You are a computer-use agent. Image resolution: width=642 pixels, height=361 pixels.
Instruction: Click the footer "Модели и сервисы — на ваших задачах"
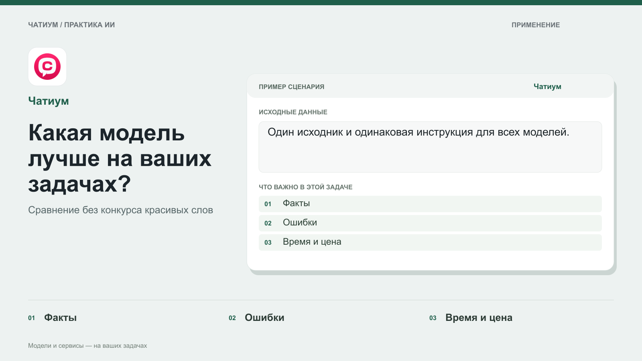[x=87, y=346]
